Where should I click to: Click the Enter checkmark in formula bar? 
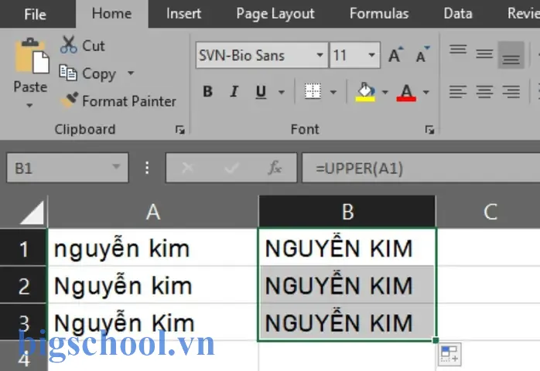point(231,168)
